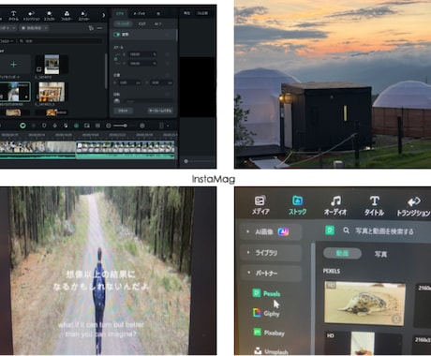The width and height of the screenshot is (431, 356).
Task: Click timeline zoom-in plus circle
Action: [142, 126]
